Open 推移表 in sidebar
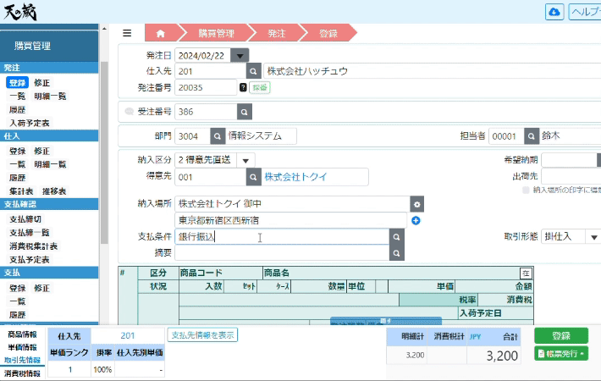The height and width of the screenshot is (381, 601). 54,191
